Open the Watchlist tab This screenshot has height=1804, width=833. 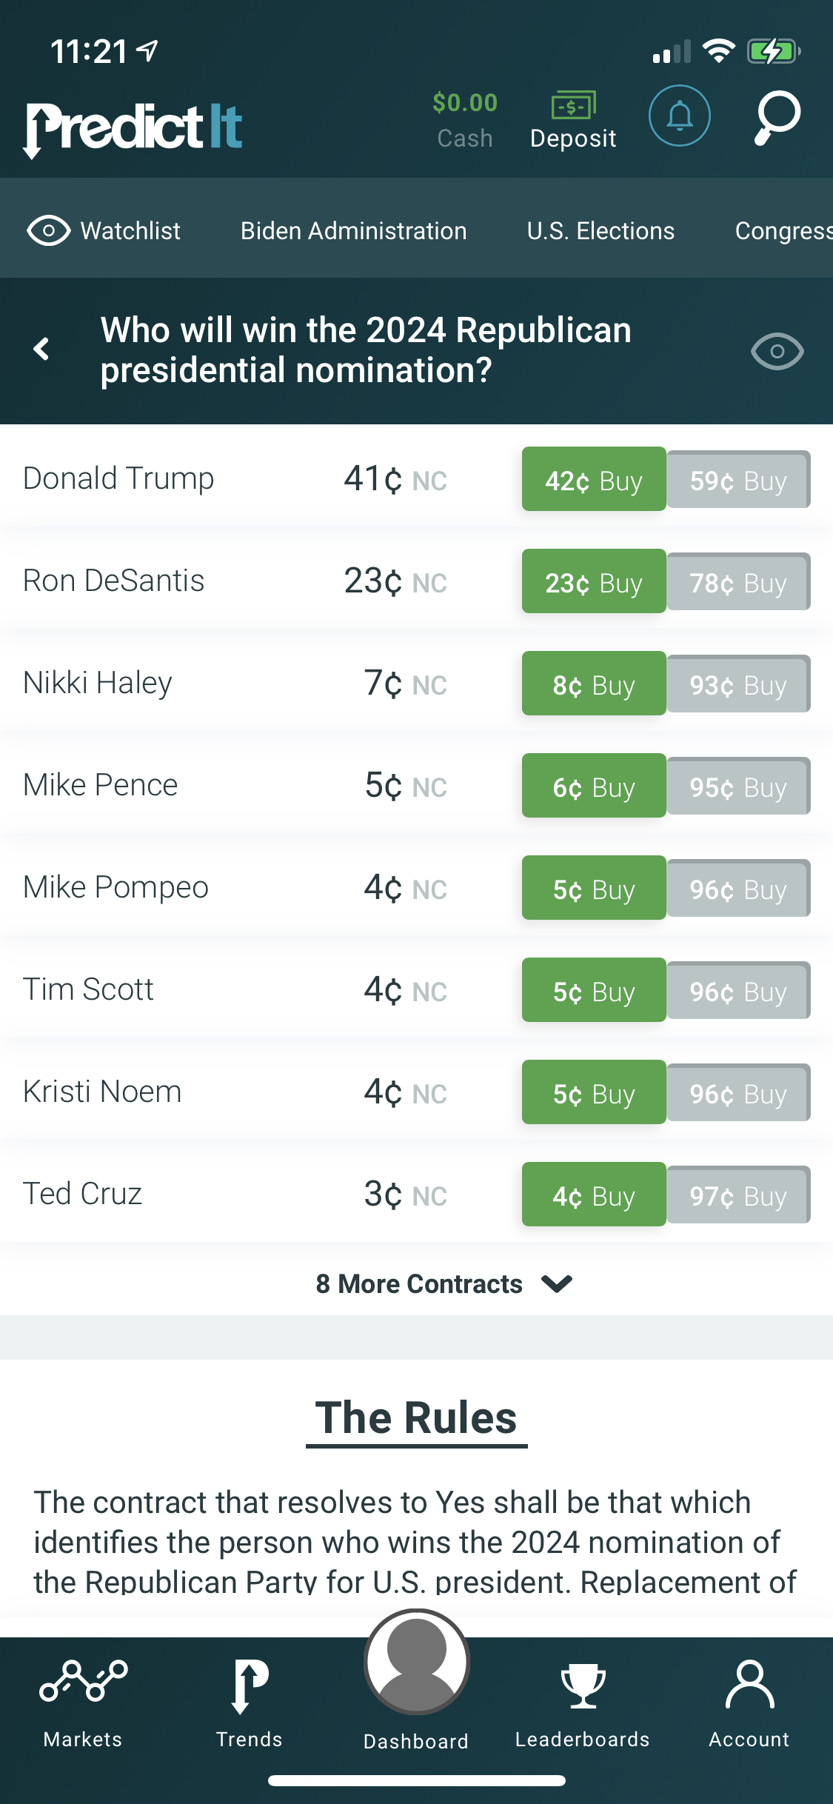[x=104, y=231]
